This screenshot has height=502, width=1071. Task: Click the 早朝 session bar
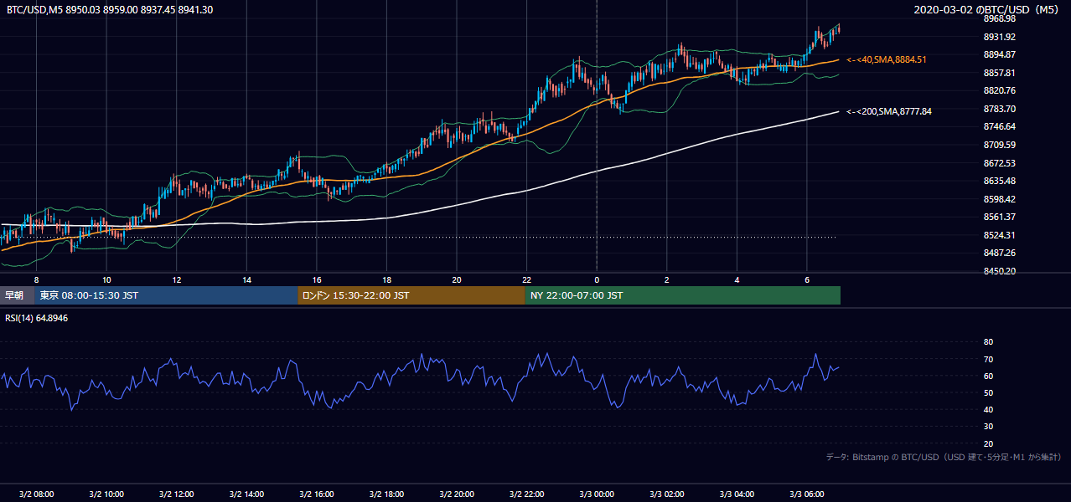point(17,295)
